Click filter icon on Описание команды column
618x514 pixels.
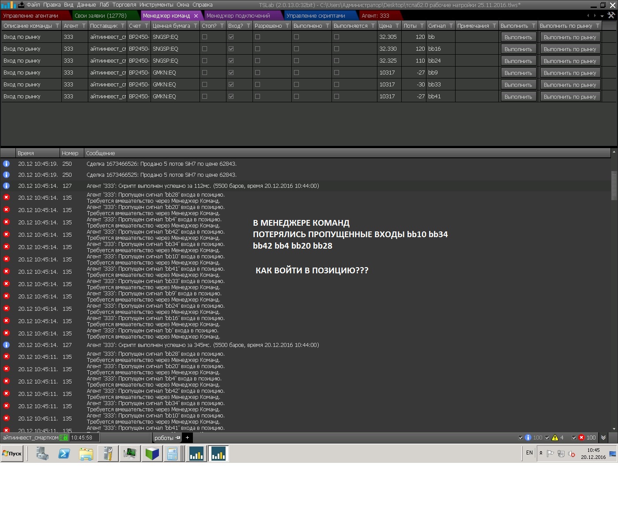coord(57,26)
